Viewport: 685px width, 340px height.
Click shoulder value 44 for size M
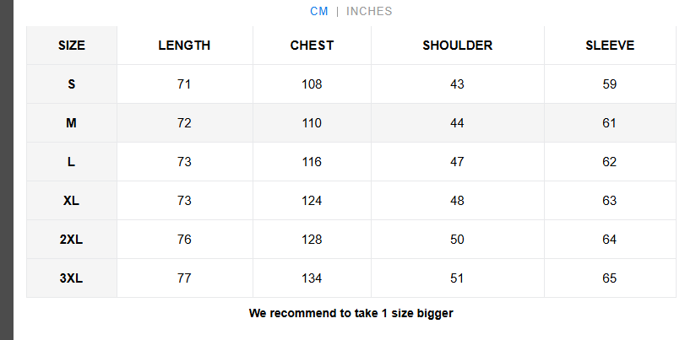(x=457, y=123)
